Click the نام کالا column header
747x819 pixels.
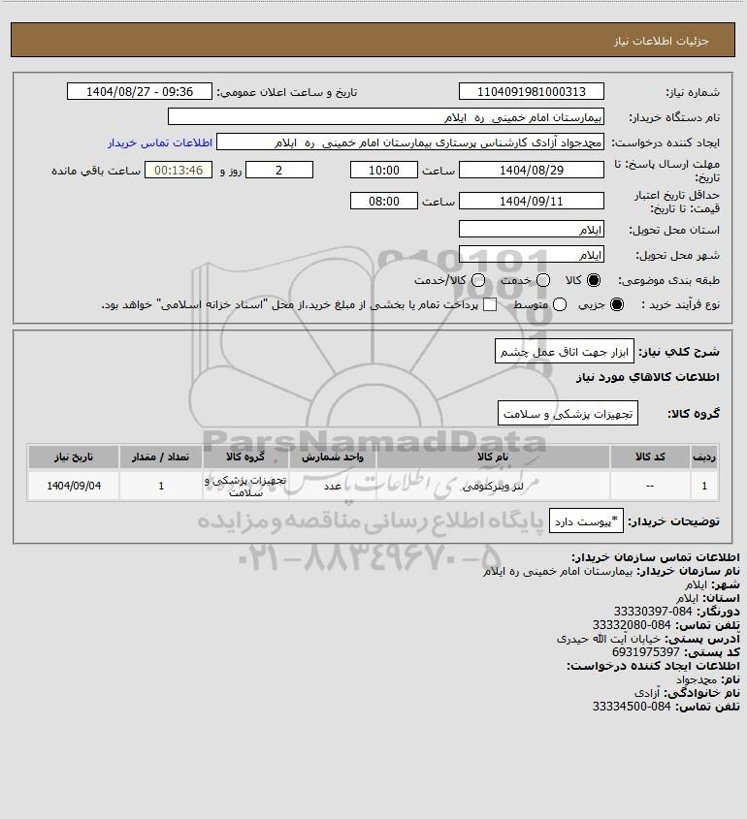tap(493, 457)
